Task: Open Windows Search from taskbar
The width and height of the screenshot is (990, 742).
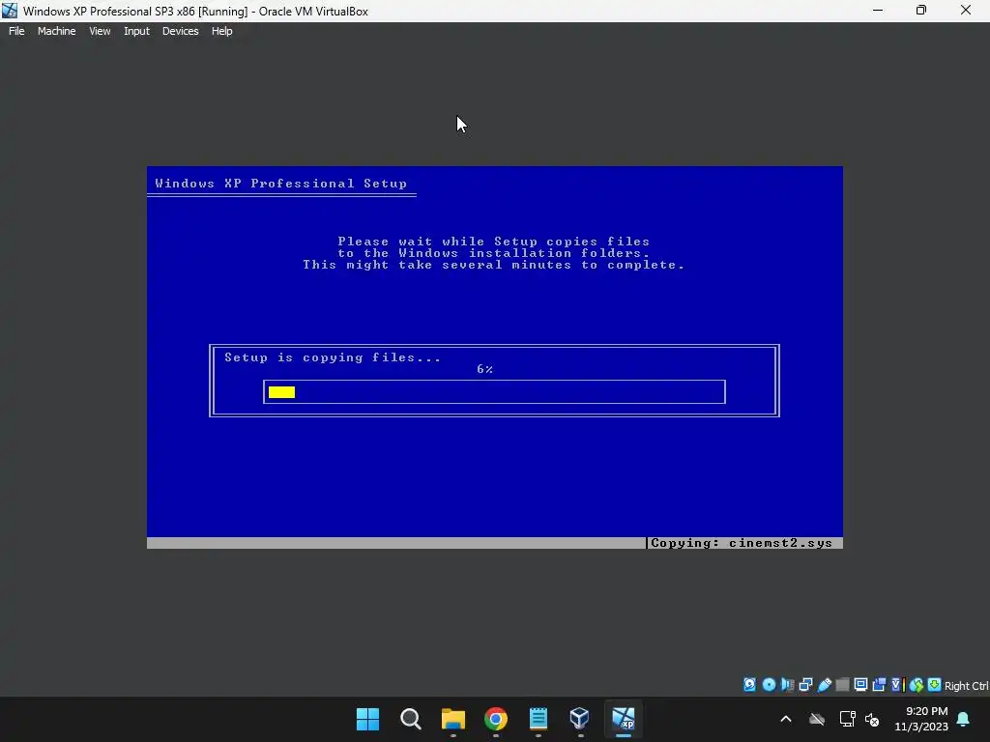Action: pyautogui.click(x=410, y=719)
